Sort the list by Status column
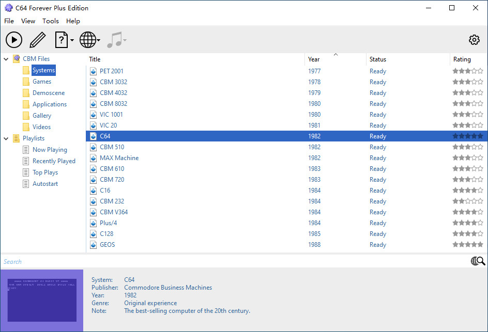 408,59
